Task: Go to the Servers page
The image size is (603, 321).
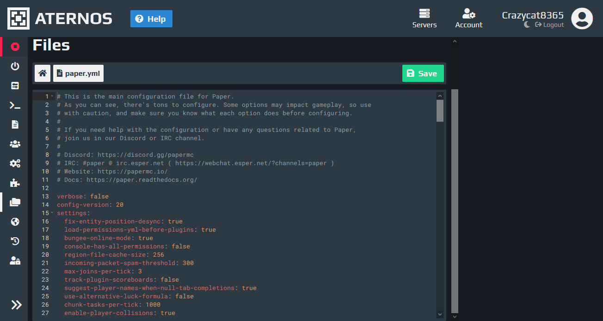Action: (425, 19)
